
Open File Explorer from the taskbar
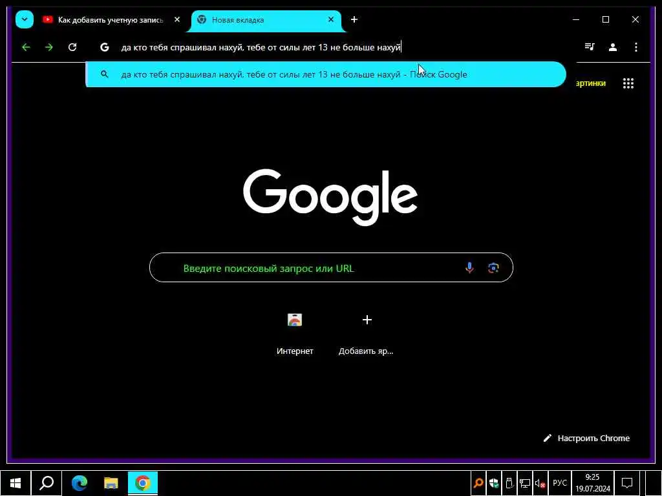point(111,483)
